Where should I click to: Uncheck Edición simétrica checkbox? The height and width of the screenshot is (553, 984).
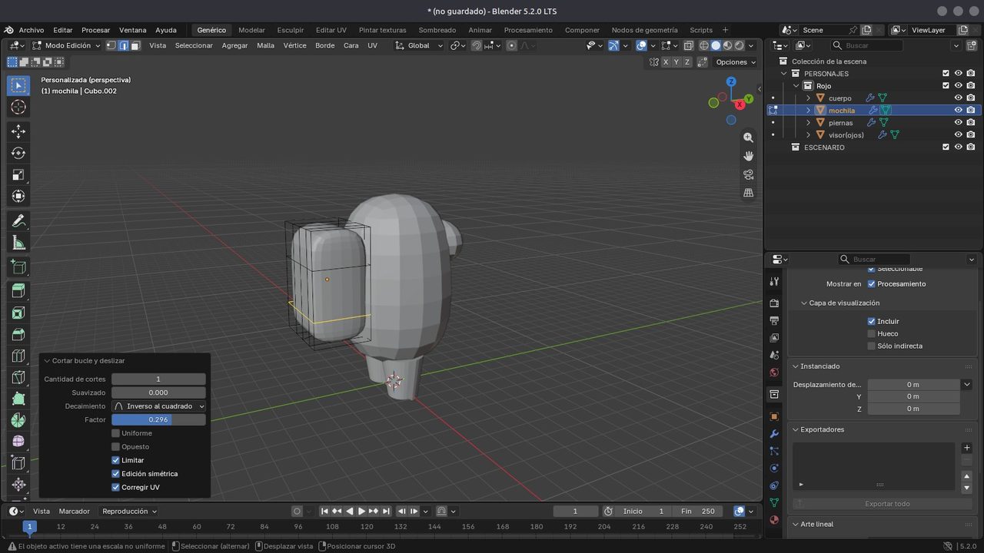click(116, 474)
